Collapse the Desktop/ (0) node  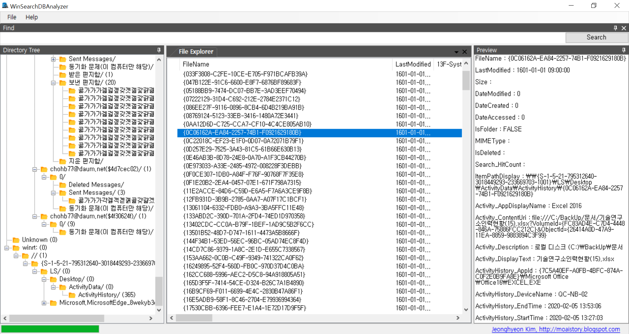pyautogui.click(x=44, y=279)
